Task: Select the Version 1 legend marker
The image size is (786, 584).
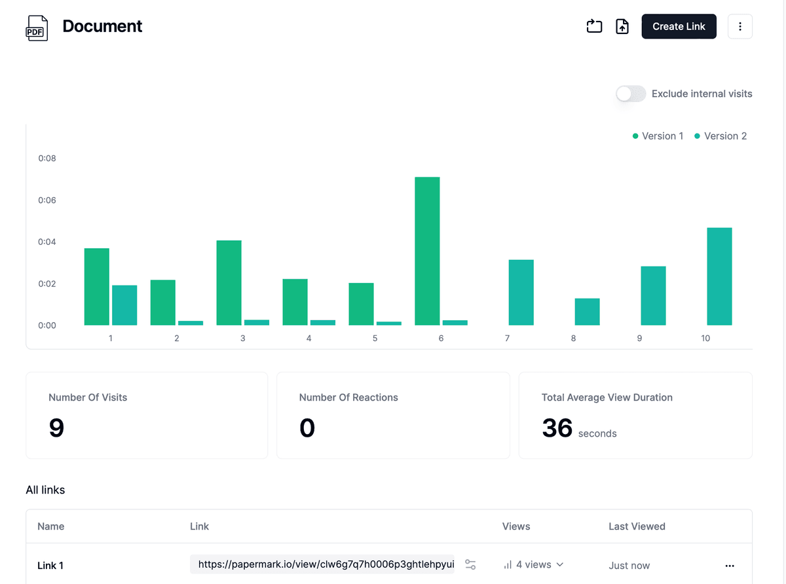Action: (634, 136)
